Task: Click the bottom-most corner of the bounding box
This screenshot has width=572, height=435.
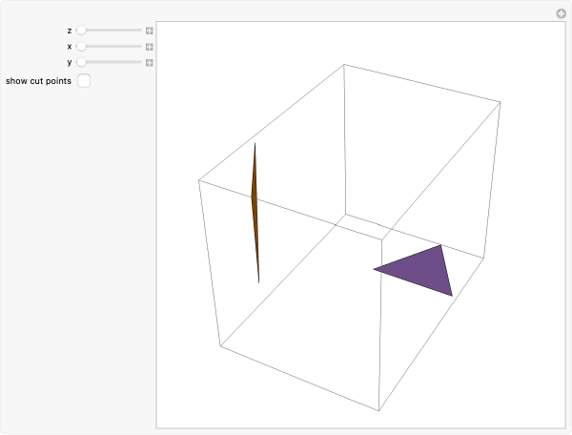Action: 379,410
